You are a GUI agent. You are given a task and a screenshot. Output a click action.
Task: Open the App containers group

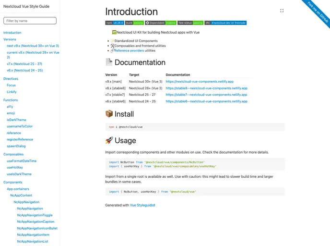coord(18,189)
